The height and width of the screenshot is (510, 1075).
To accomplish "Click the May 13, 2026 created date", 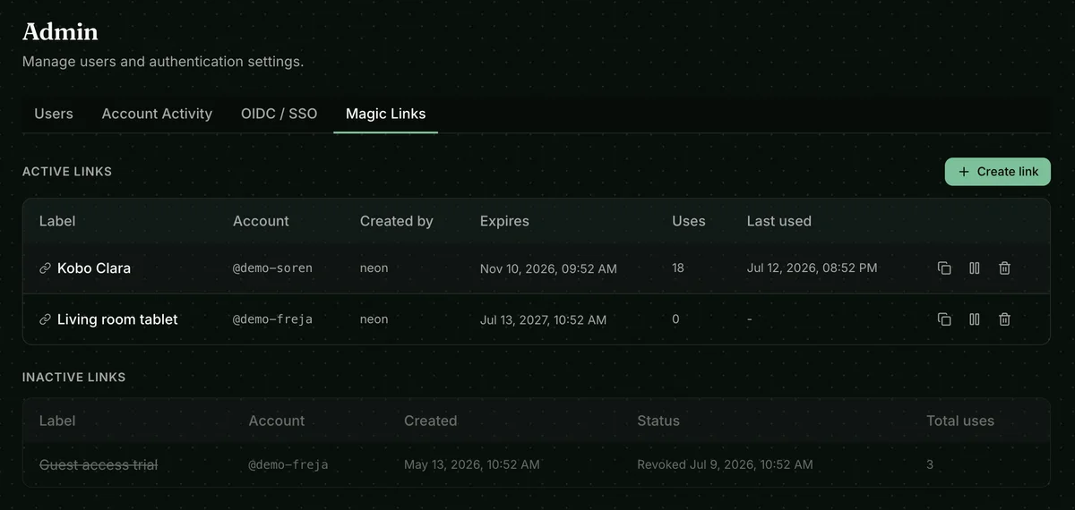I will click(471, 464).
